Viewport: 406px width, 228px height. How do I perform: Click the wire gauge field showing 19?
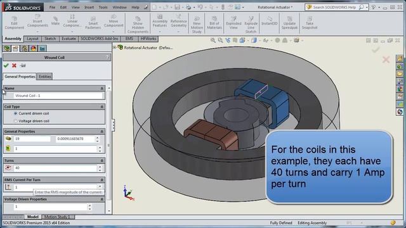pos(32,139)
